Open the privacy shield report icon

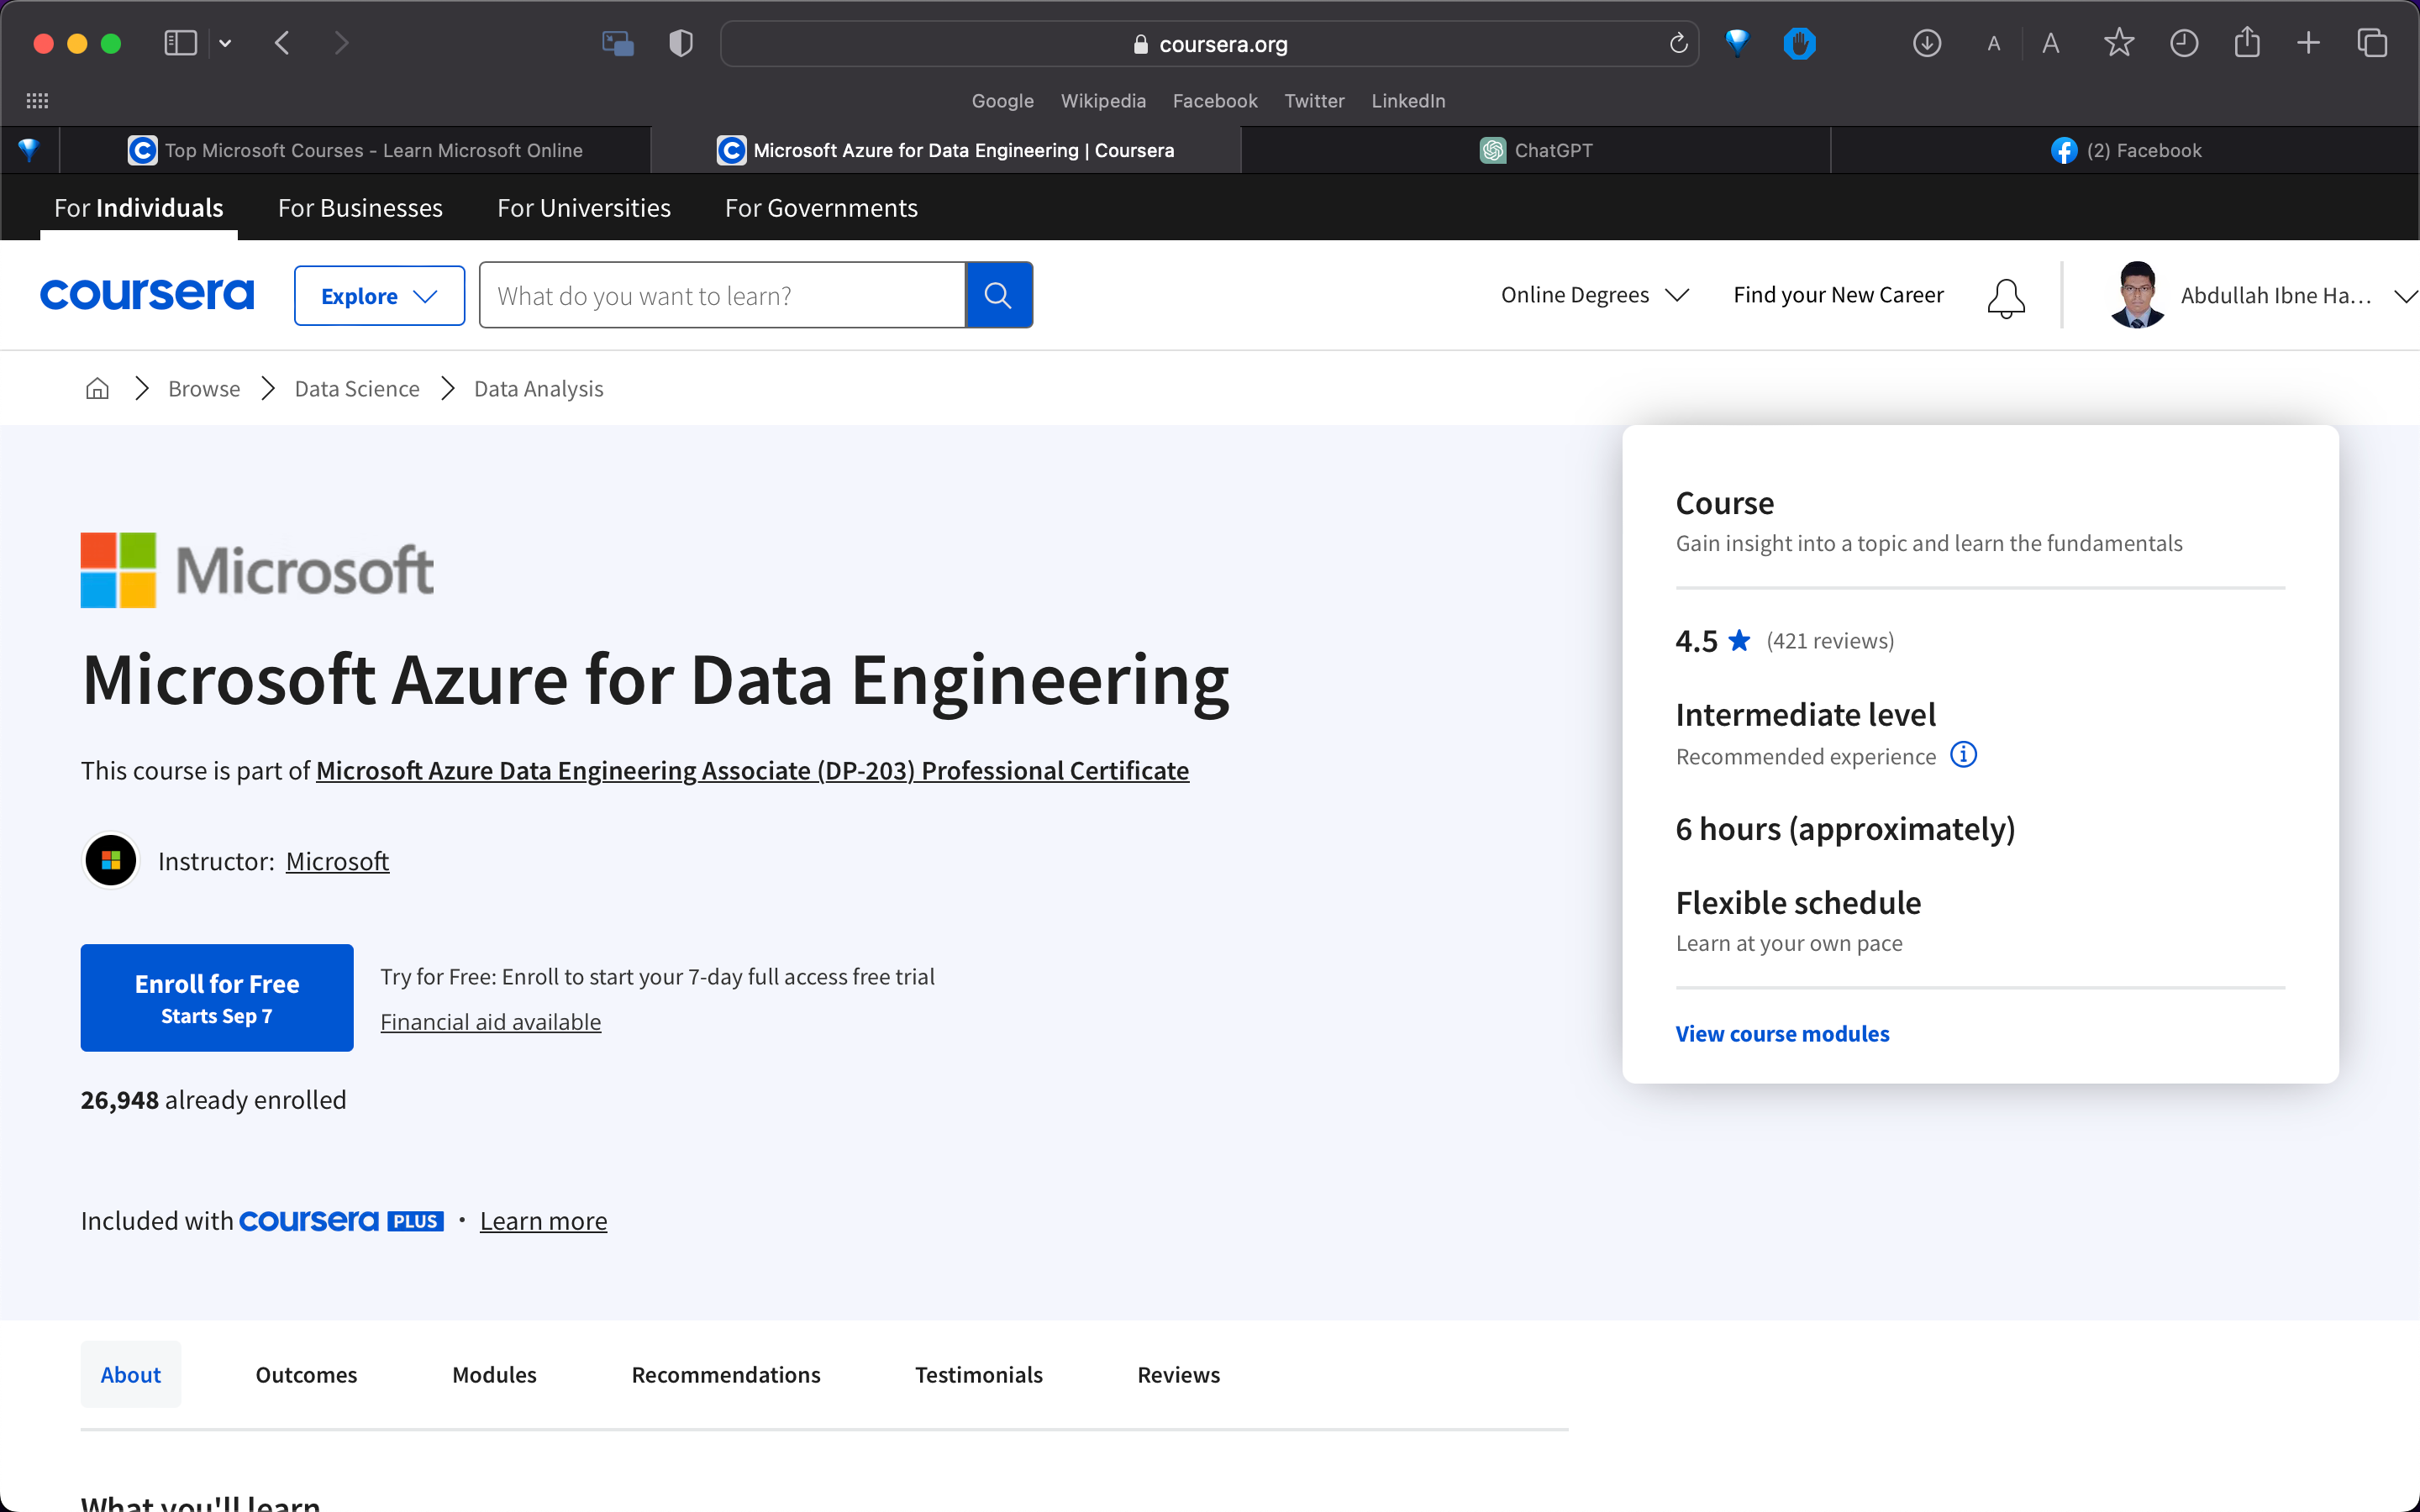[681, 43]
